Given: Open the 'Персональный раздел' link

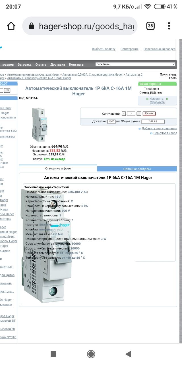Looking at the screenshot, I should click(x=160, y=49).
